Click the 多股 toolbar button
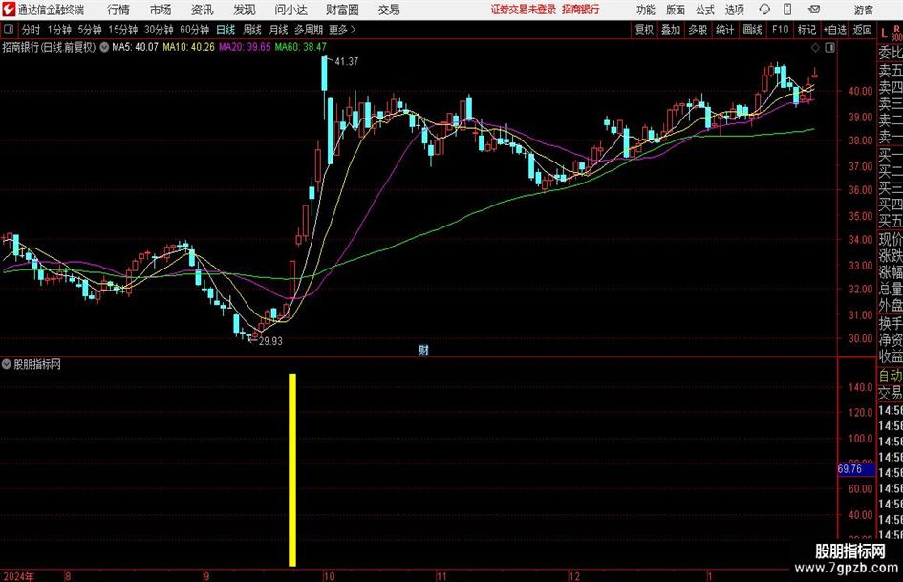The width and height of the screenshot is (903, 582). (698, 30)
